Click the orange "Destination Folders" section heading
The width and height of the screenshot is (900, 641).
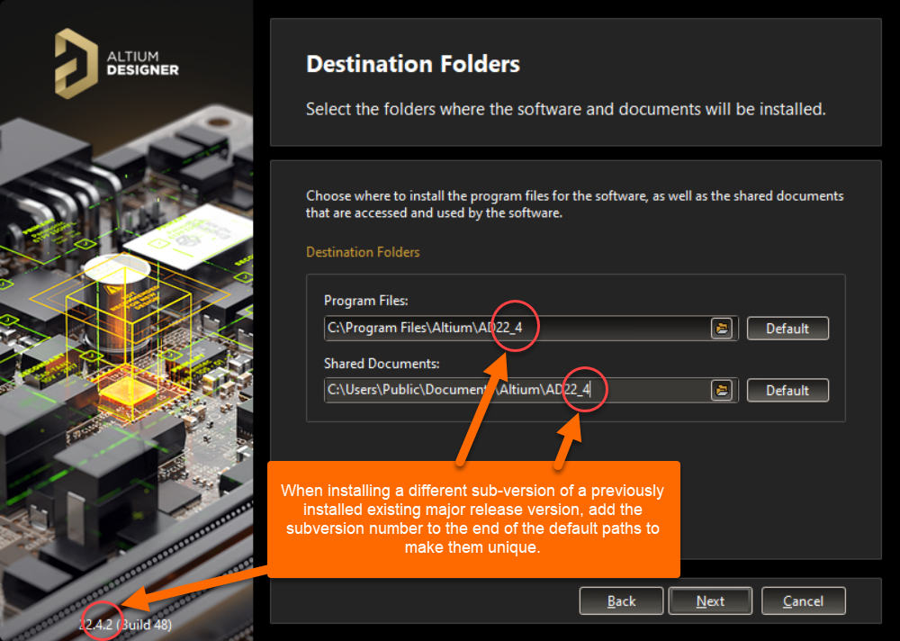click(x=363, y=252)
